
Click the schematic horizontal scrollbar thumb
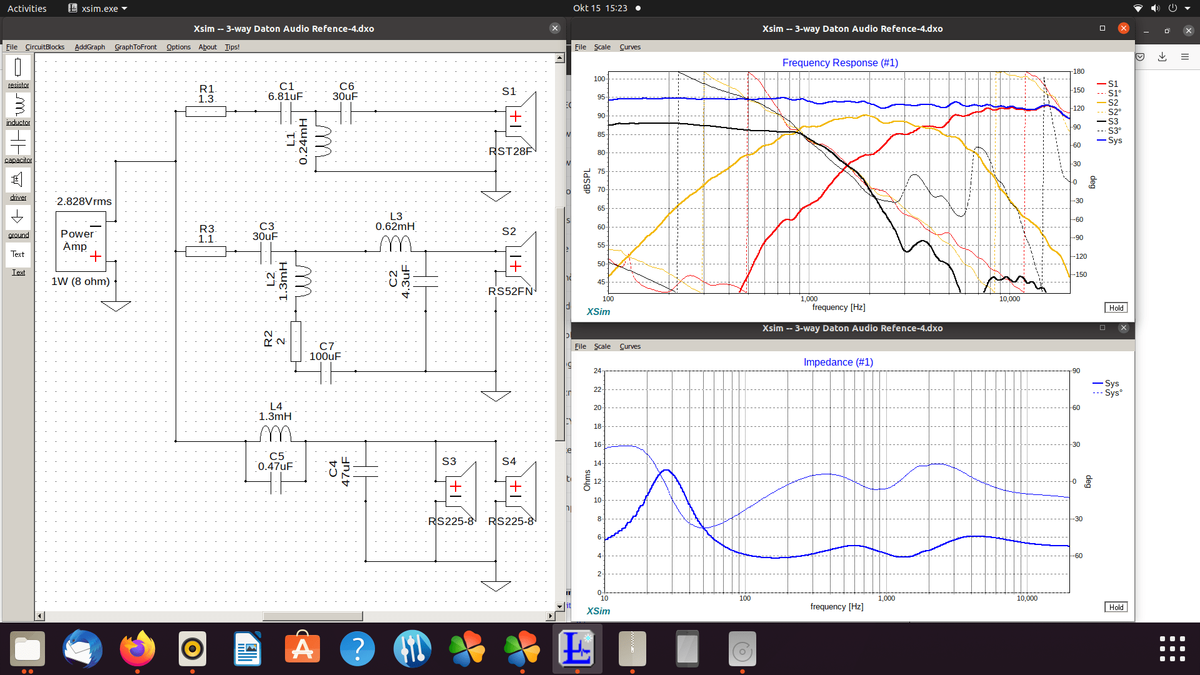click(312, 616)
